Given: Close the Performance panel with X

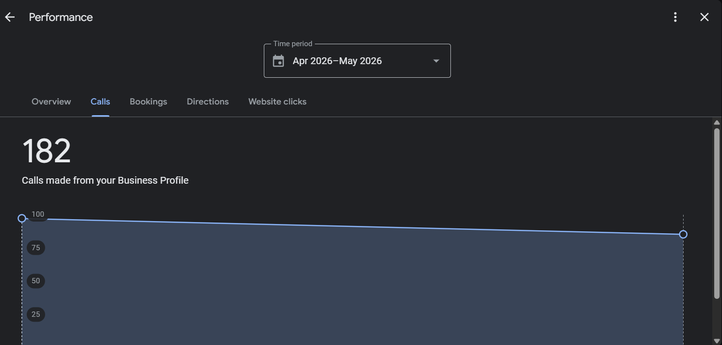Looking at the screenshot, I should tap(705, 17).
